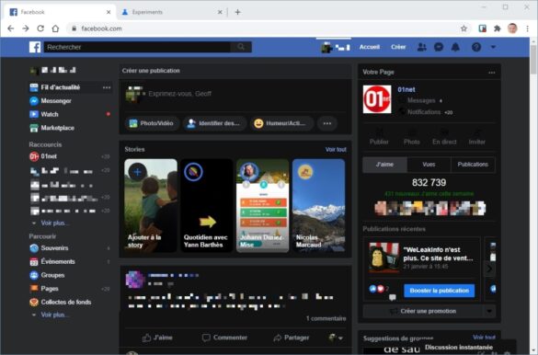Click Partager on the post
Screen dimensions: 538x355
(x=291, y=338)
